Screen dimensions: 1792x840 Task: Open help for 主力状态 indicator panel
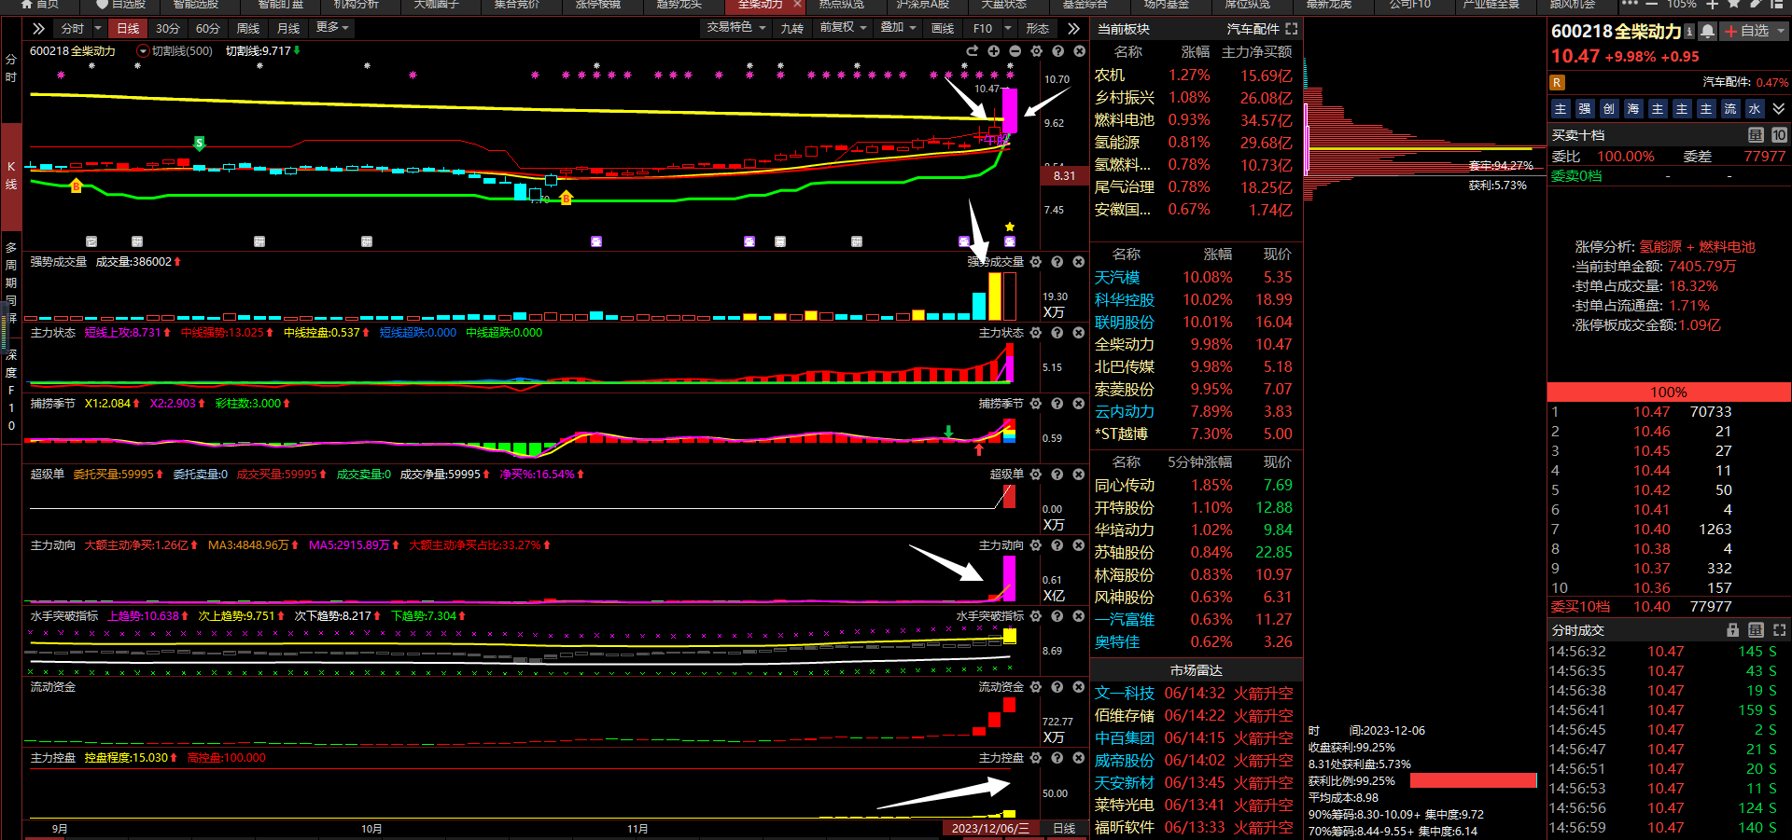1057,333
